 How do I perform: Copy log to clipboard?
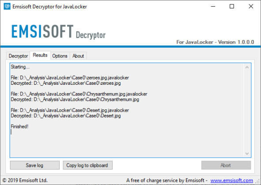coord(87,165)
